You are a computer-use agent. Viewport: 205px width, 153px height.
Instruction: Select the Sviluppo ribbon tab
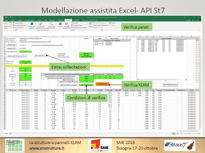(68, 20)
